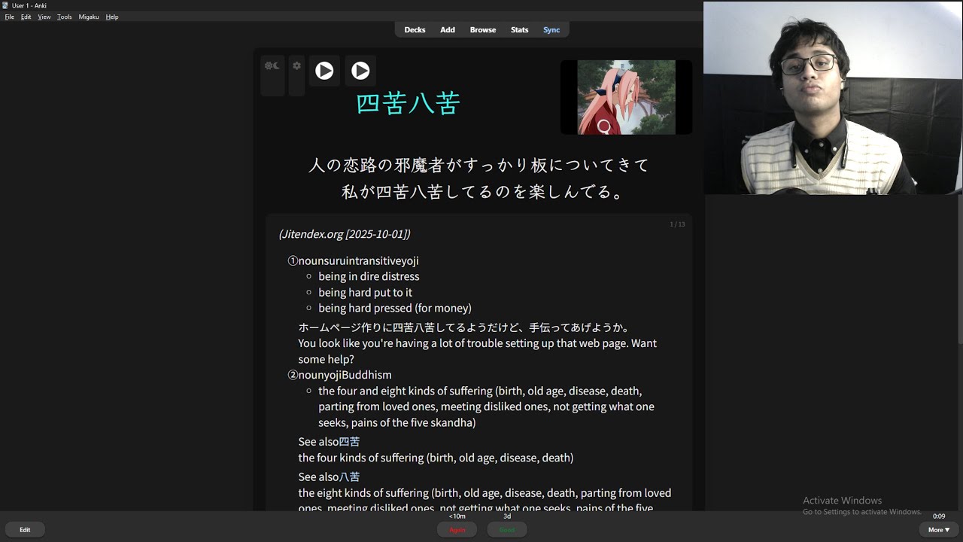Click the webcam video overlay
963x542 pixels.
coord(833,98)
